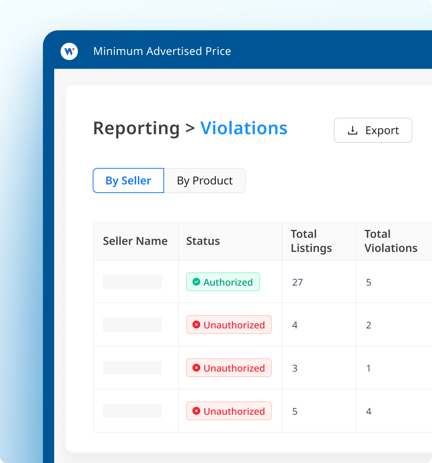Viewport: 432px width, 463px height.
Task: Open the Reporting breadcrumb link
Action: coord(136,128)
